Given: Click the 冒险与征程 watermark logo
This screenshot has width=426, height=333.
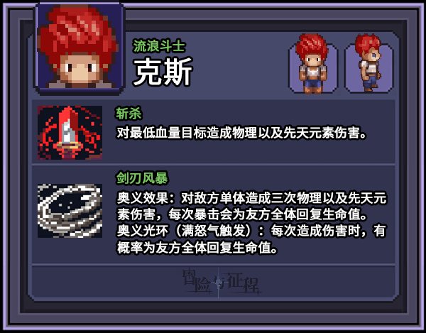Looking at the screenshot, I should pos(222,281).
